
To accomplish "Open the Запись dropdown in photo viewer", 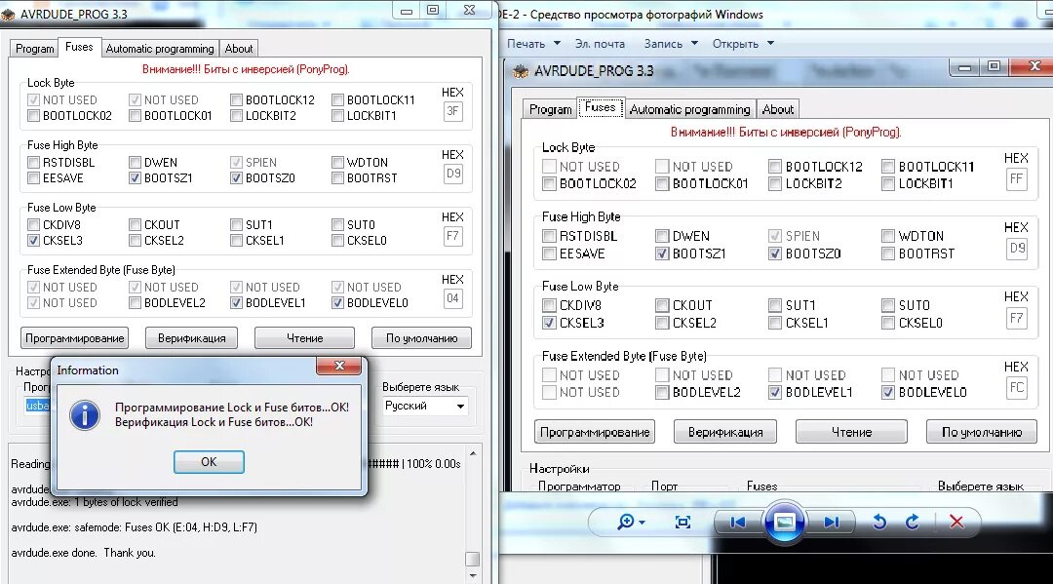I will (x=671, y=44).
